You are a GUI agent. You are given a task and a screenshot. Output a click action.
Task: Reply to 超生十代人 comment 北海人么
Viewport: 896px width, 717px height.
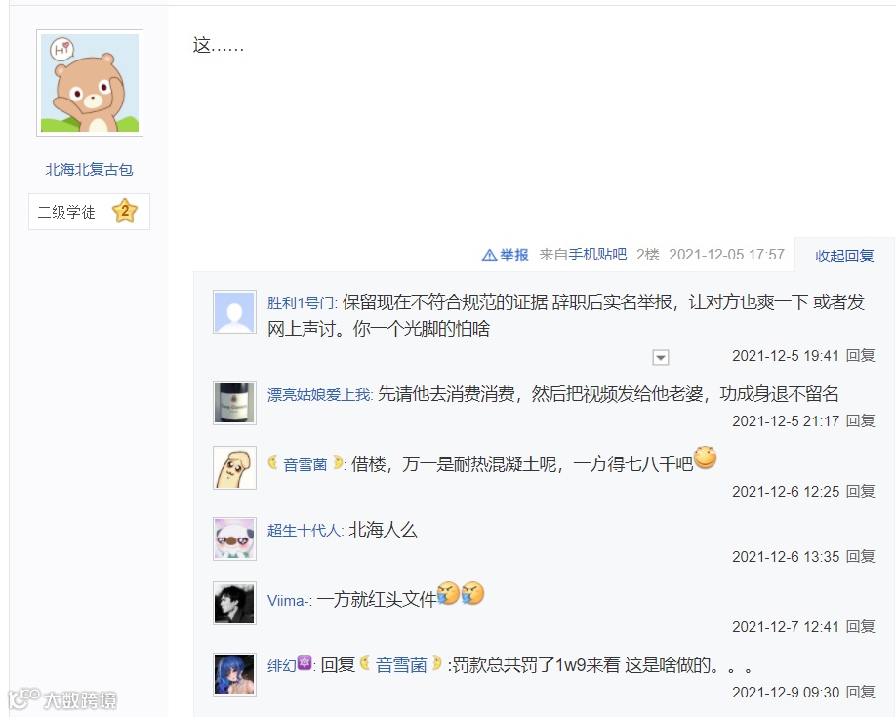(860, 556)
